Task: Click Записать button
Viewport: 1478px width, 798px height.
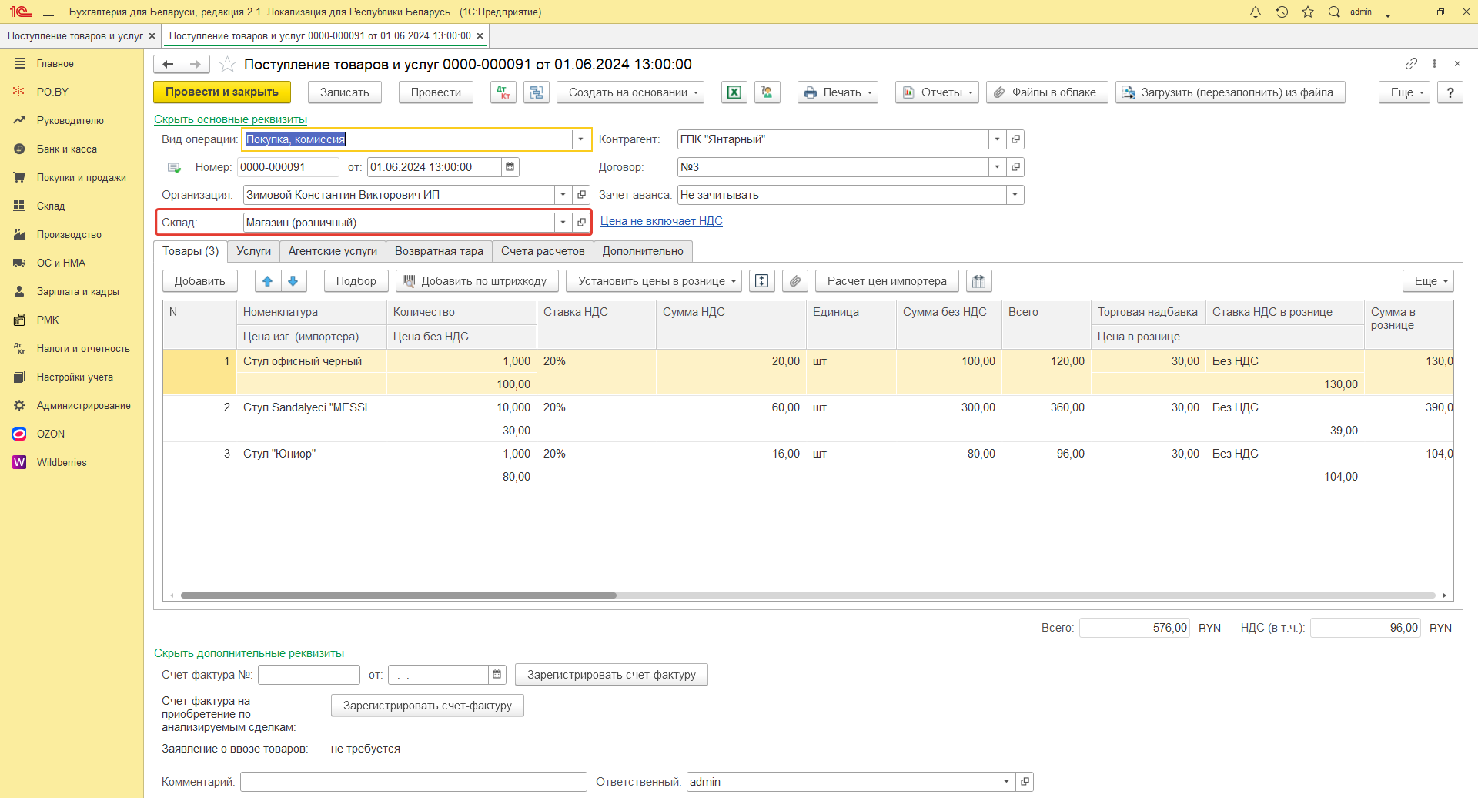Action: 345,92
